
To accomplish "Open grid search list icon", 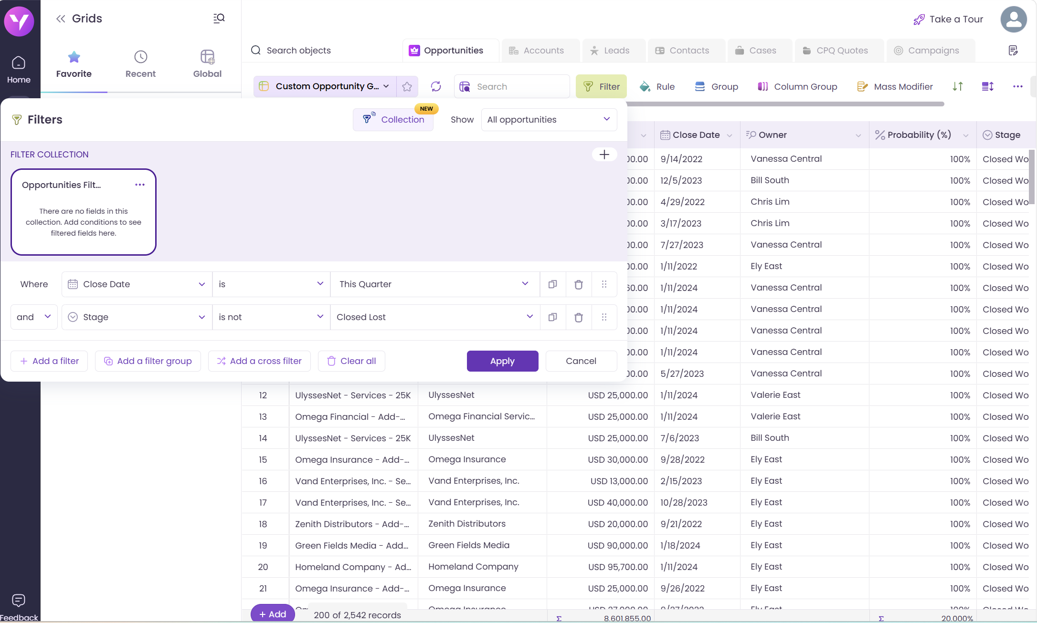I will coord(219,18).
